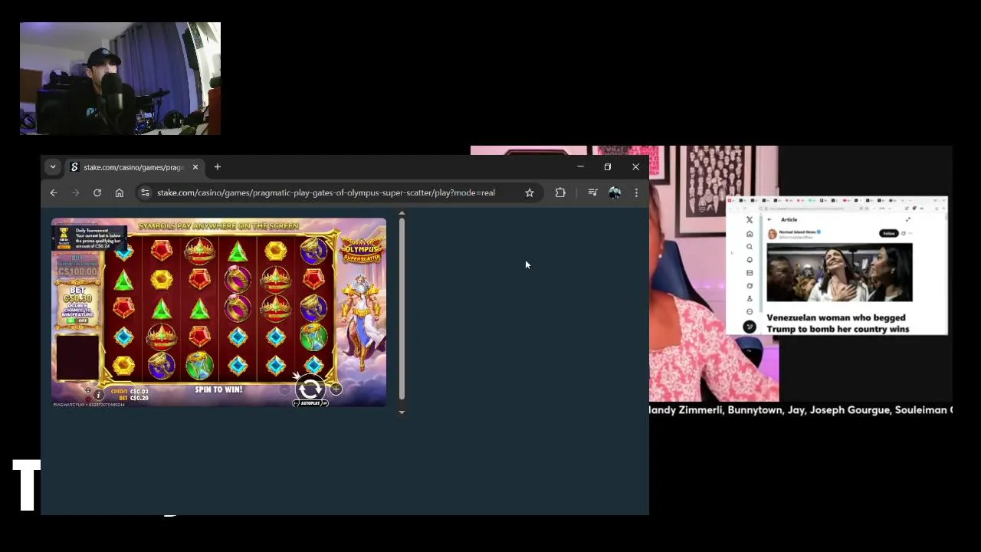Open Chrome home page button
The width and height of the screenshot is (981, 552).
(119, 192)
